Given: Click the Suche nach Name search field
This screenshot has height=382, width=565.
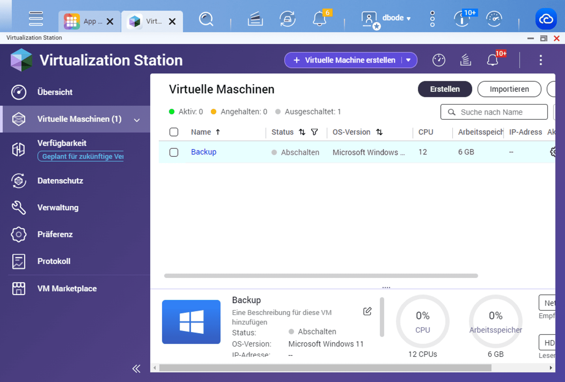Looking at the screenshot, I should tap(494, 112).
